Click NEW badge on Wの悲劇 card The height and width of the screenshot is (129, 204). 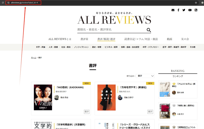tap(87, 83)
